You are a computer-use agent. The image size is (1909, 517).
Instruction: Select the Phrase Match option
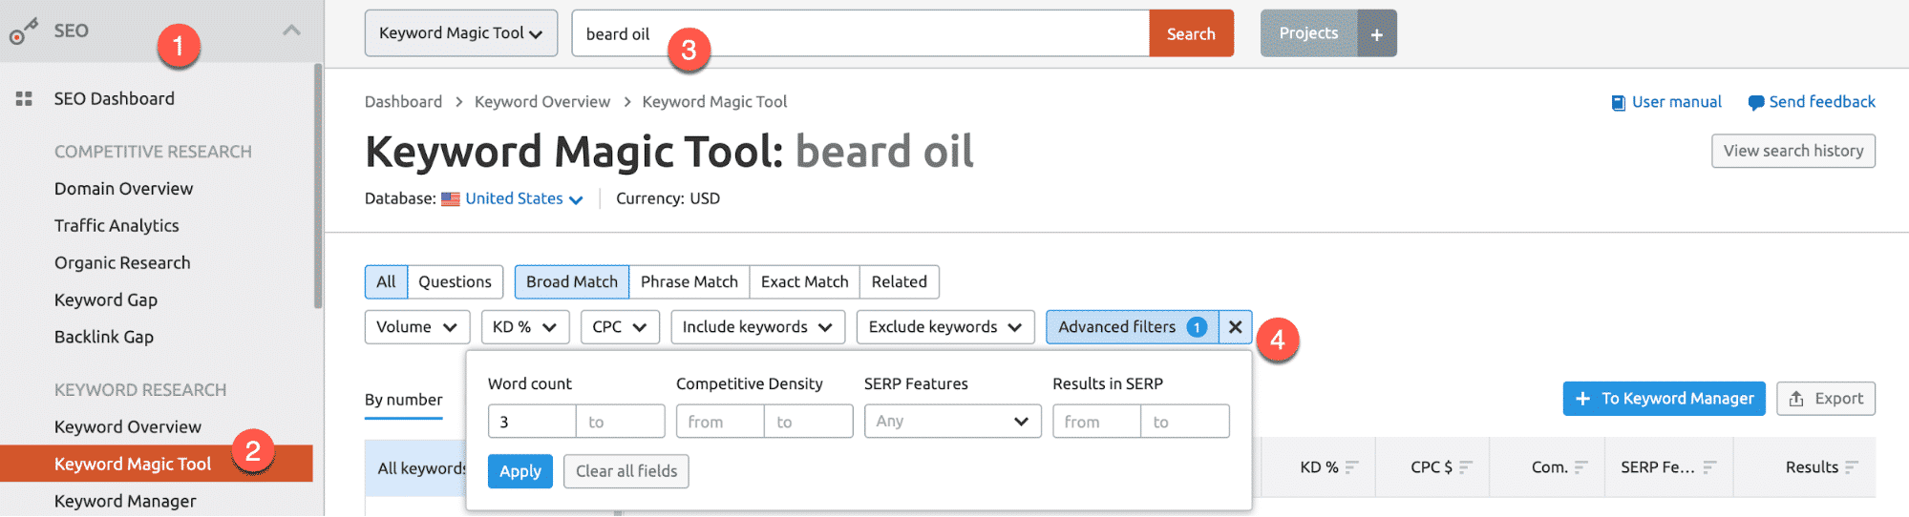(689, 282)
